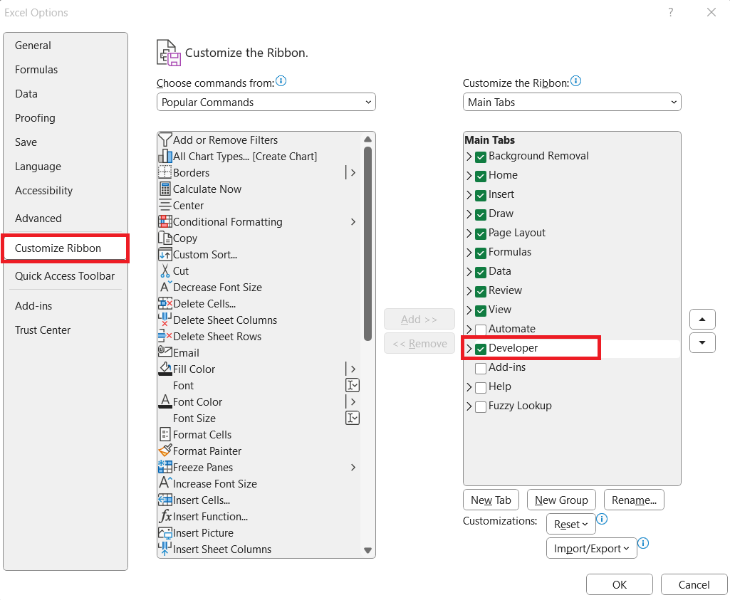Select the Copy command icon
The width and height of the screenshot is (730, 600).
coord(165,238)
